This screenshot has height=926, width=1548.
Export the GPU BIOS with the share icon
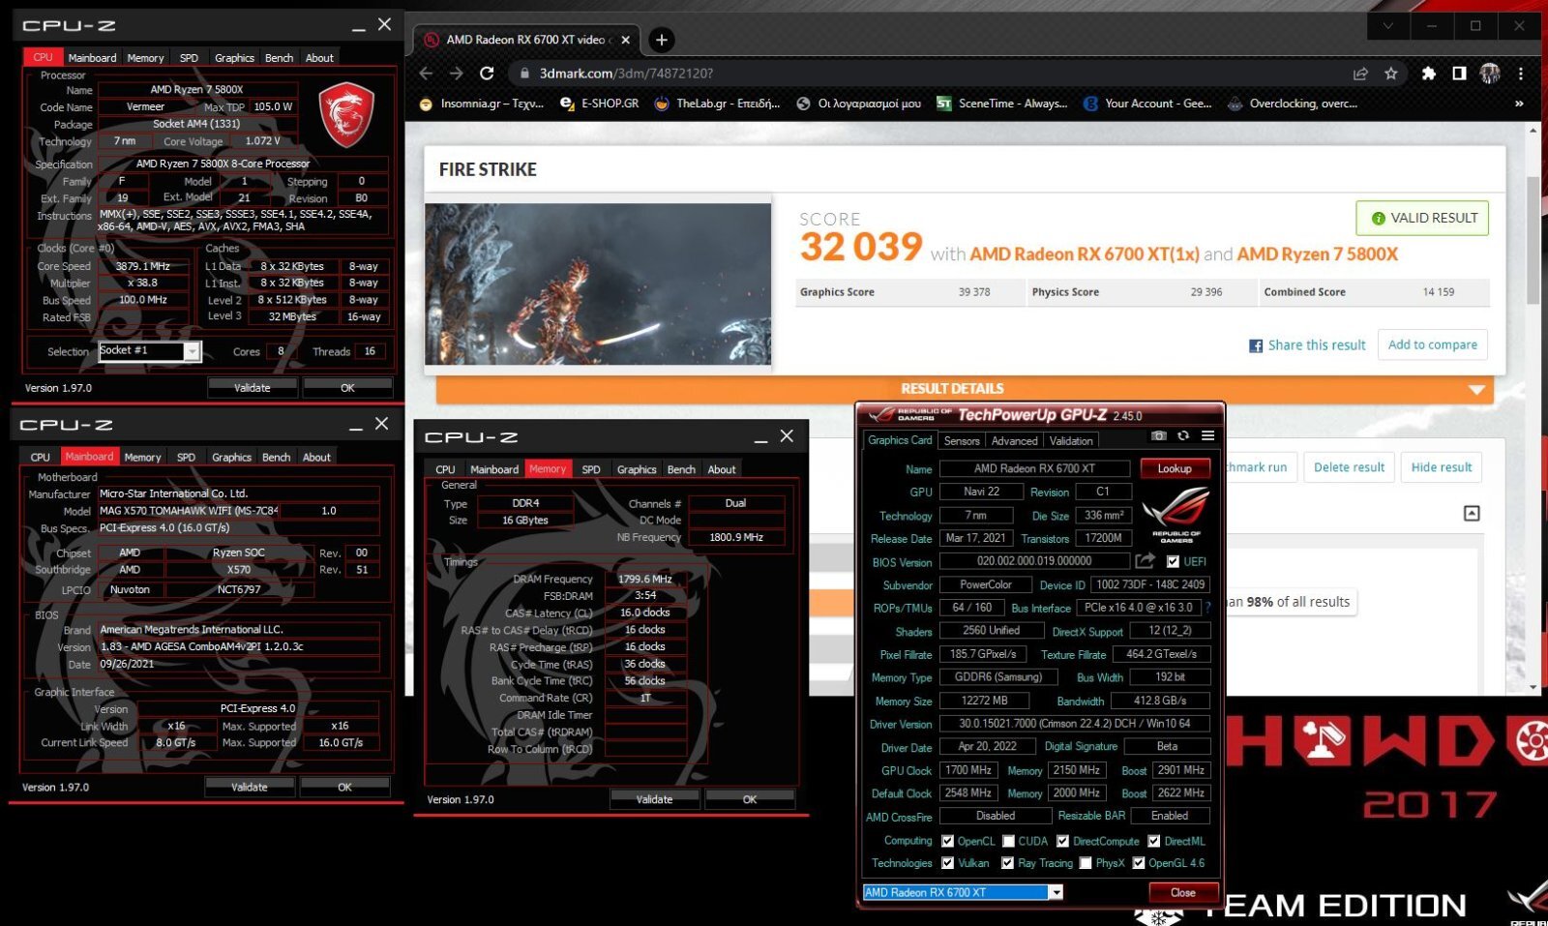pos(1146,561)
